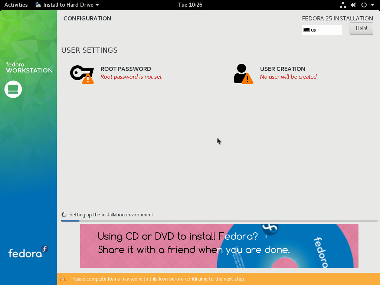Screen dimensions: 380x285
Task: Click the keyboard icon in the layout indicator
Action: point(307,30)
